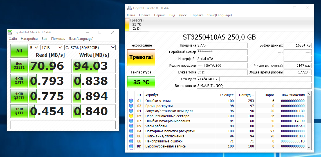Click the Серийный номер masked field

pyautogui.click(x=222, y=52)
